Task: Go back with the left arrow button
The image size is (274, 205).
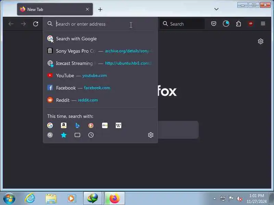Action: tap(11, 24)
